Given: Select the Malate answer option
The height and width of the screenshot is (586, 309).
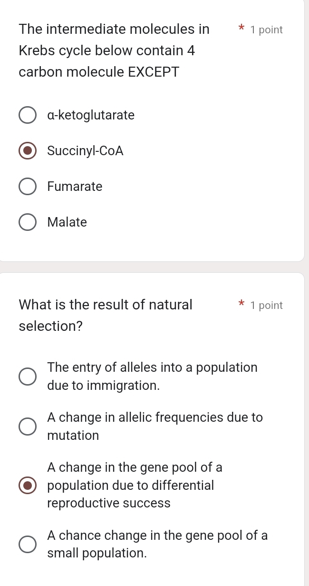Looking at the screenshot, I should click(x=27, y=222).
